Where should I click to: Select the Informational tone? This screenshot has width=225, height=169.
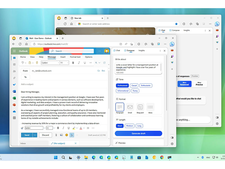click(x=123, y=91)
